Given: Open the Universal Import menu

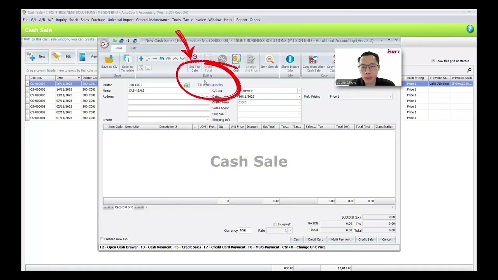Looking at the screenshot, I should pyautogui.click(x=121, y=20).
